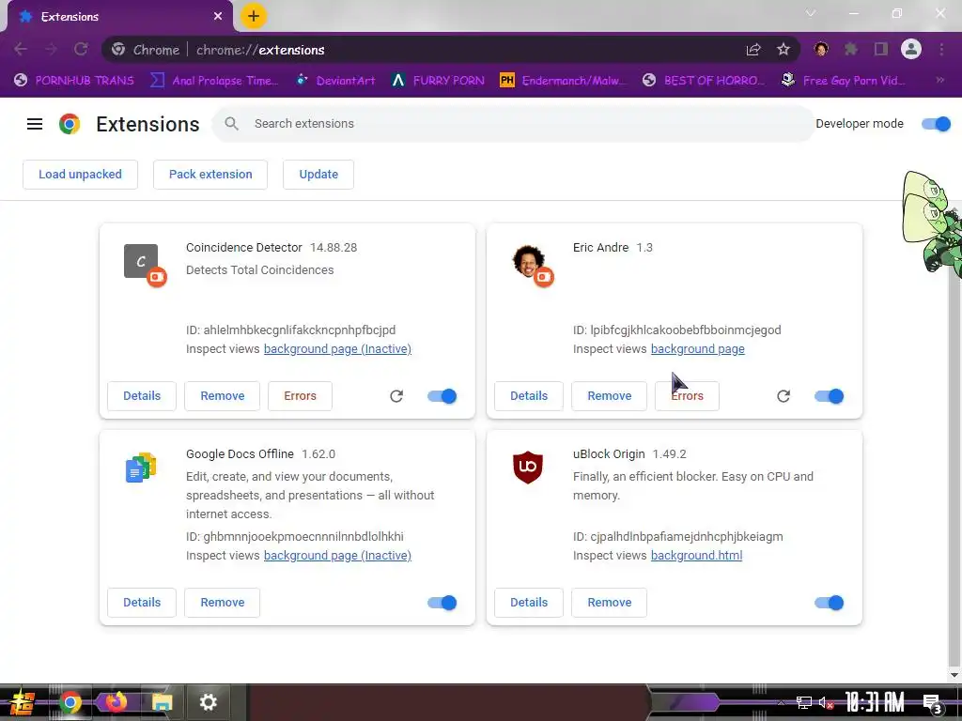View Errors for Eric Andre extension
Image resolution: width=962 pixels, height=721 pixels.
coord(687,396)
